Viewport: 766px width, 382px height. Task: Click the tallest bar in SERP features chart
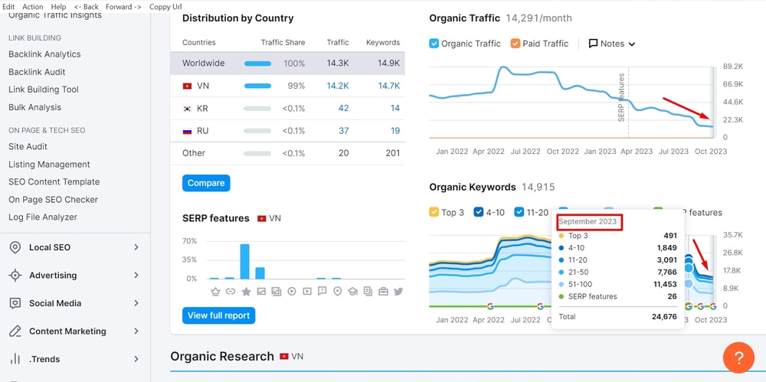click(x=245, y=261)
